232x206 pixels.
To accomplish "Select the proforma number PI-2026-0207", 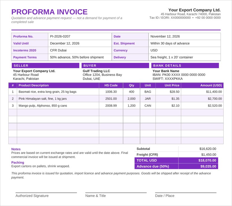I will (60, 36).
